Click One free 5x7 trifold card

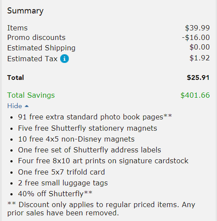[x=62, y=172]
